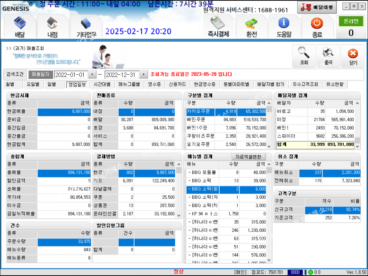Open the 취소현황 tab

pyautogui.click(x=335, y=84)
